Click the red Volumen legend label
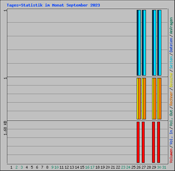The width and height of the screenshot is (175, 171). 171,156
